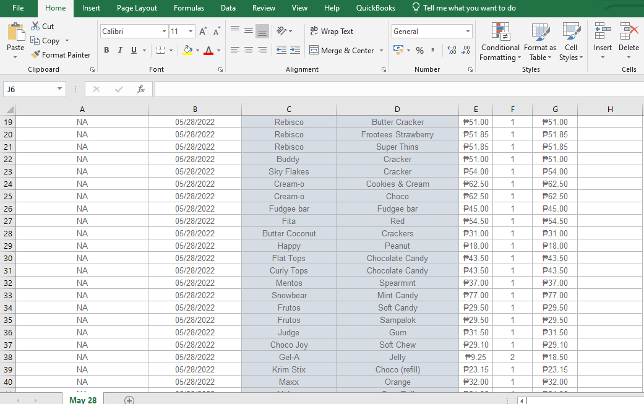
Task: Select cell containing Frootees Strawberry
Action: [x=397, y=134]
